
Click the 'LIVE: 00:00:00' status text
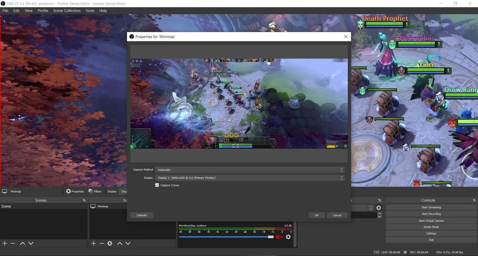391,252
